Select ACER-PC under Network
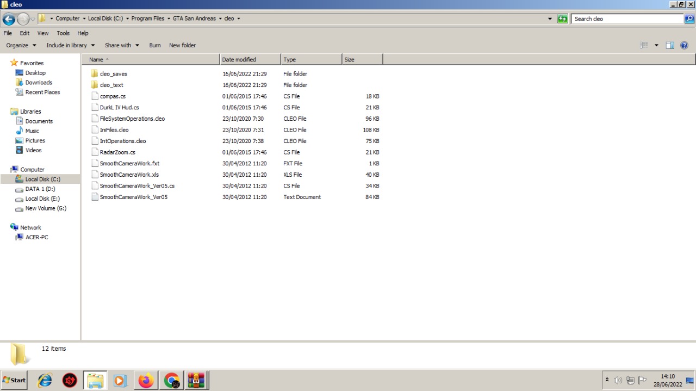696x391 pixels. click(x=36, y=238)
